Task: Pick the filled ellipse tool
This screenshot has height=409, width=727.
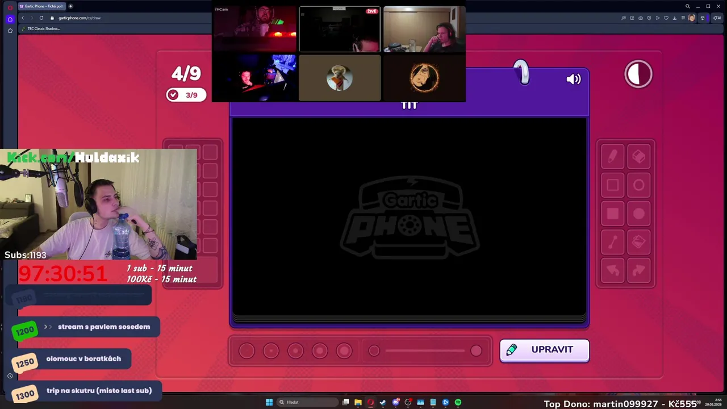Action: tap(639, 214)
